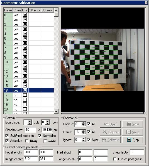Increase the Ignore value spinner
This screenshot has height=166, width=149.
click(83, 139)
